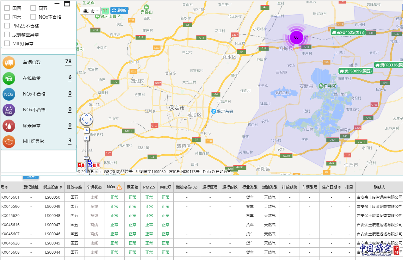
Task: Click the map zoom slider track
Action: click(x=87, y=148)
